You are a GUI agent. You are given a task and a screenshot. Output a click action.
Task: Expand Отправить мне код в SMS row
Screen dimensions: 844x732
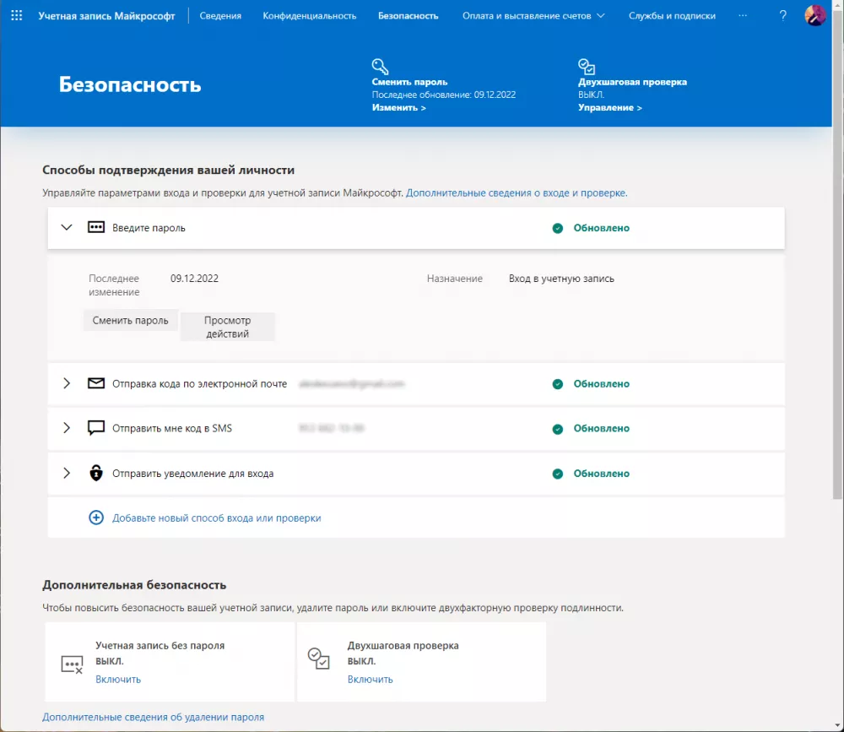(x=68, y=428)
